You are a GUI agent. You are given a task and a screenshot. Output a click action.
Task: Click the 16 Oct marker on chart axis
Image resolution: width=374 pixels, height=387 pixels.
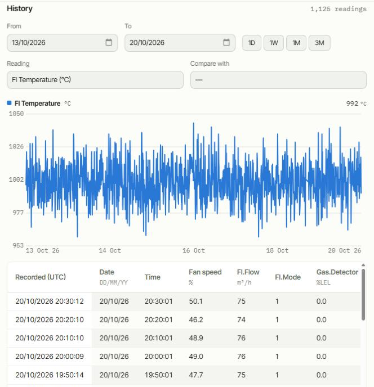tap(194, 250)
